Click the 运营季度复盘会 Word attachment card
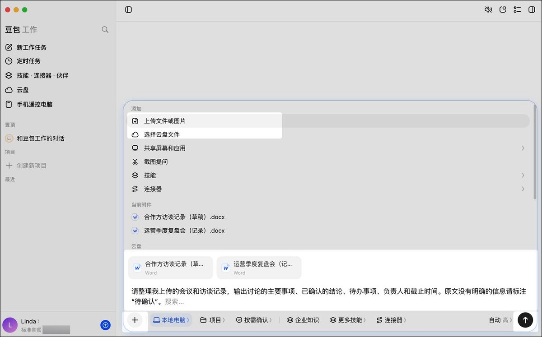 point(259,268)
